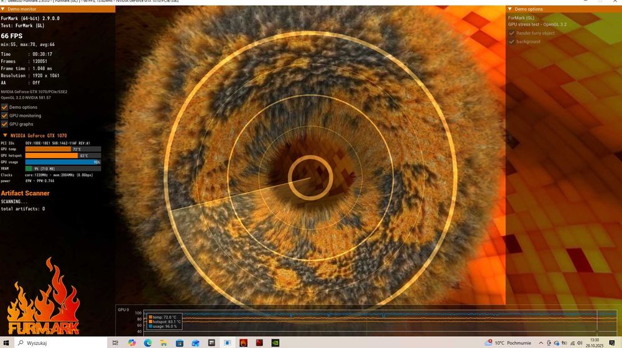622x348 pixels.
Task: Click the Time 00:30:17 row
Action: (27, 54)
